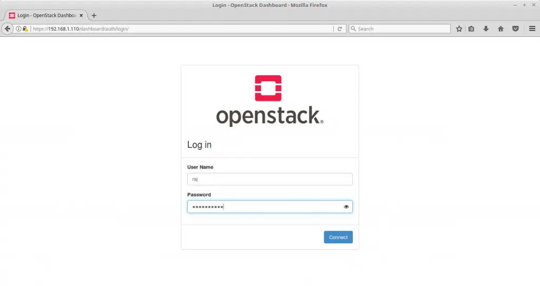Open the Pocket icon in toolbar

tap(516, 29)
